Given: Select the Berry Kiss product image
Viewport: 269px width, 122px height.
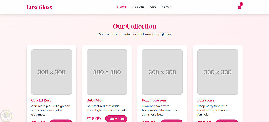Looking at the screenshot, I should 218,72.
